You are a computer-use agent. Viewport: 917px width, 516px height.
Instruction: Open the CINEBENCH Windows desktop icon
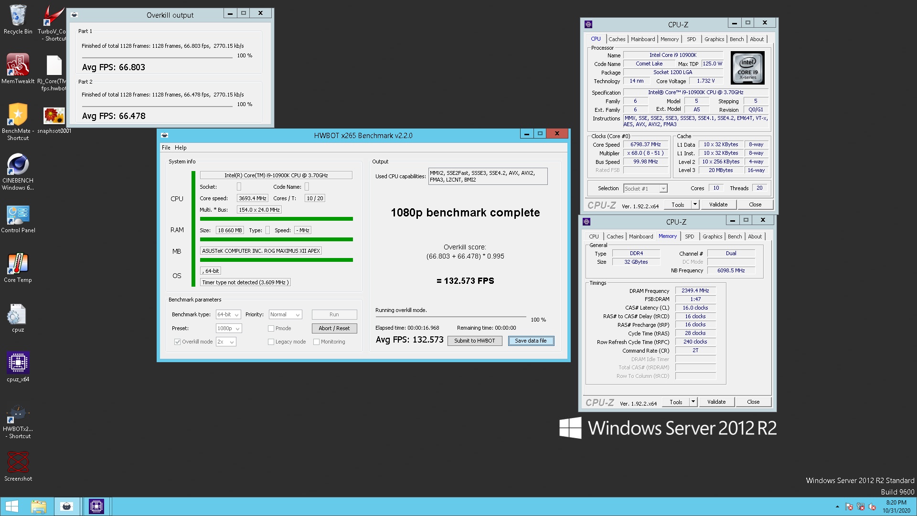18,172
